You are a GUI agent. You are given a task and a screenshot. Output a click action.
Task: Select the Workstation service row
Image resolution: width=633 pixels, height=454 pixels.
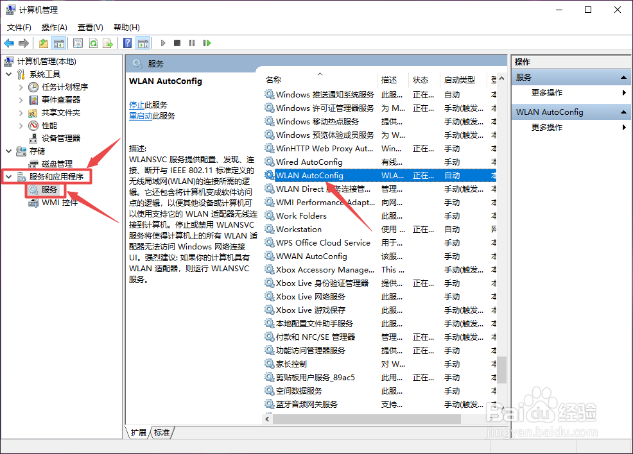point(380,230)
